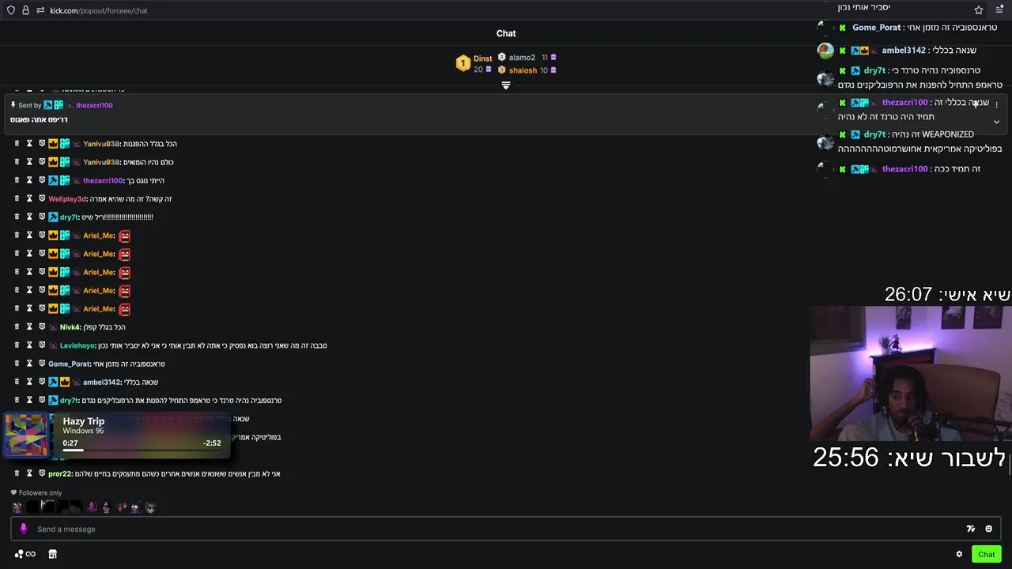Open the chat settings gear
The height and width of the screenshot is (569, 1012).
pyautogui.click(x=959, y=554)
